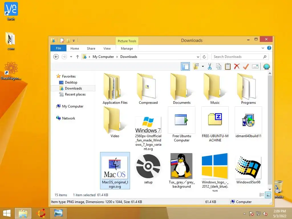This screenshot has height=219, width=292.
Task: Open the Windows Start button
Action: [7, 213]
